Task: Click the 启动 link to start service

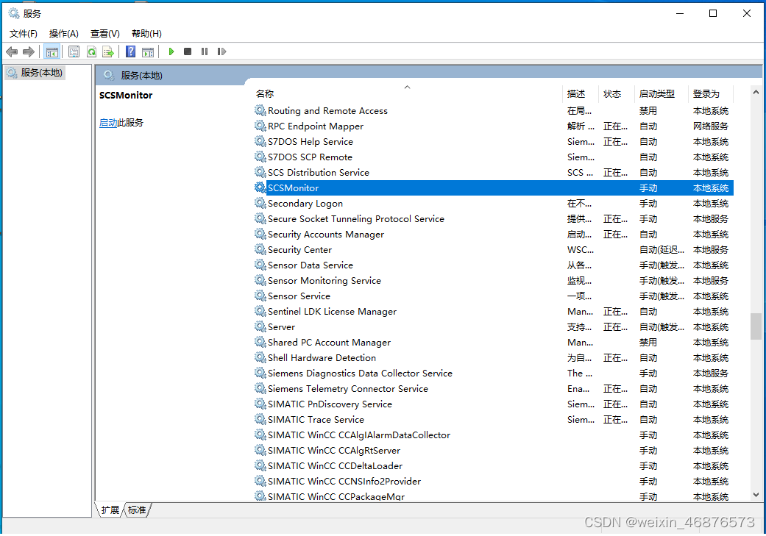Action: pos(108,123)
